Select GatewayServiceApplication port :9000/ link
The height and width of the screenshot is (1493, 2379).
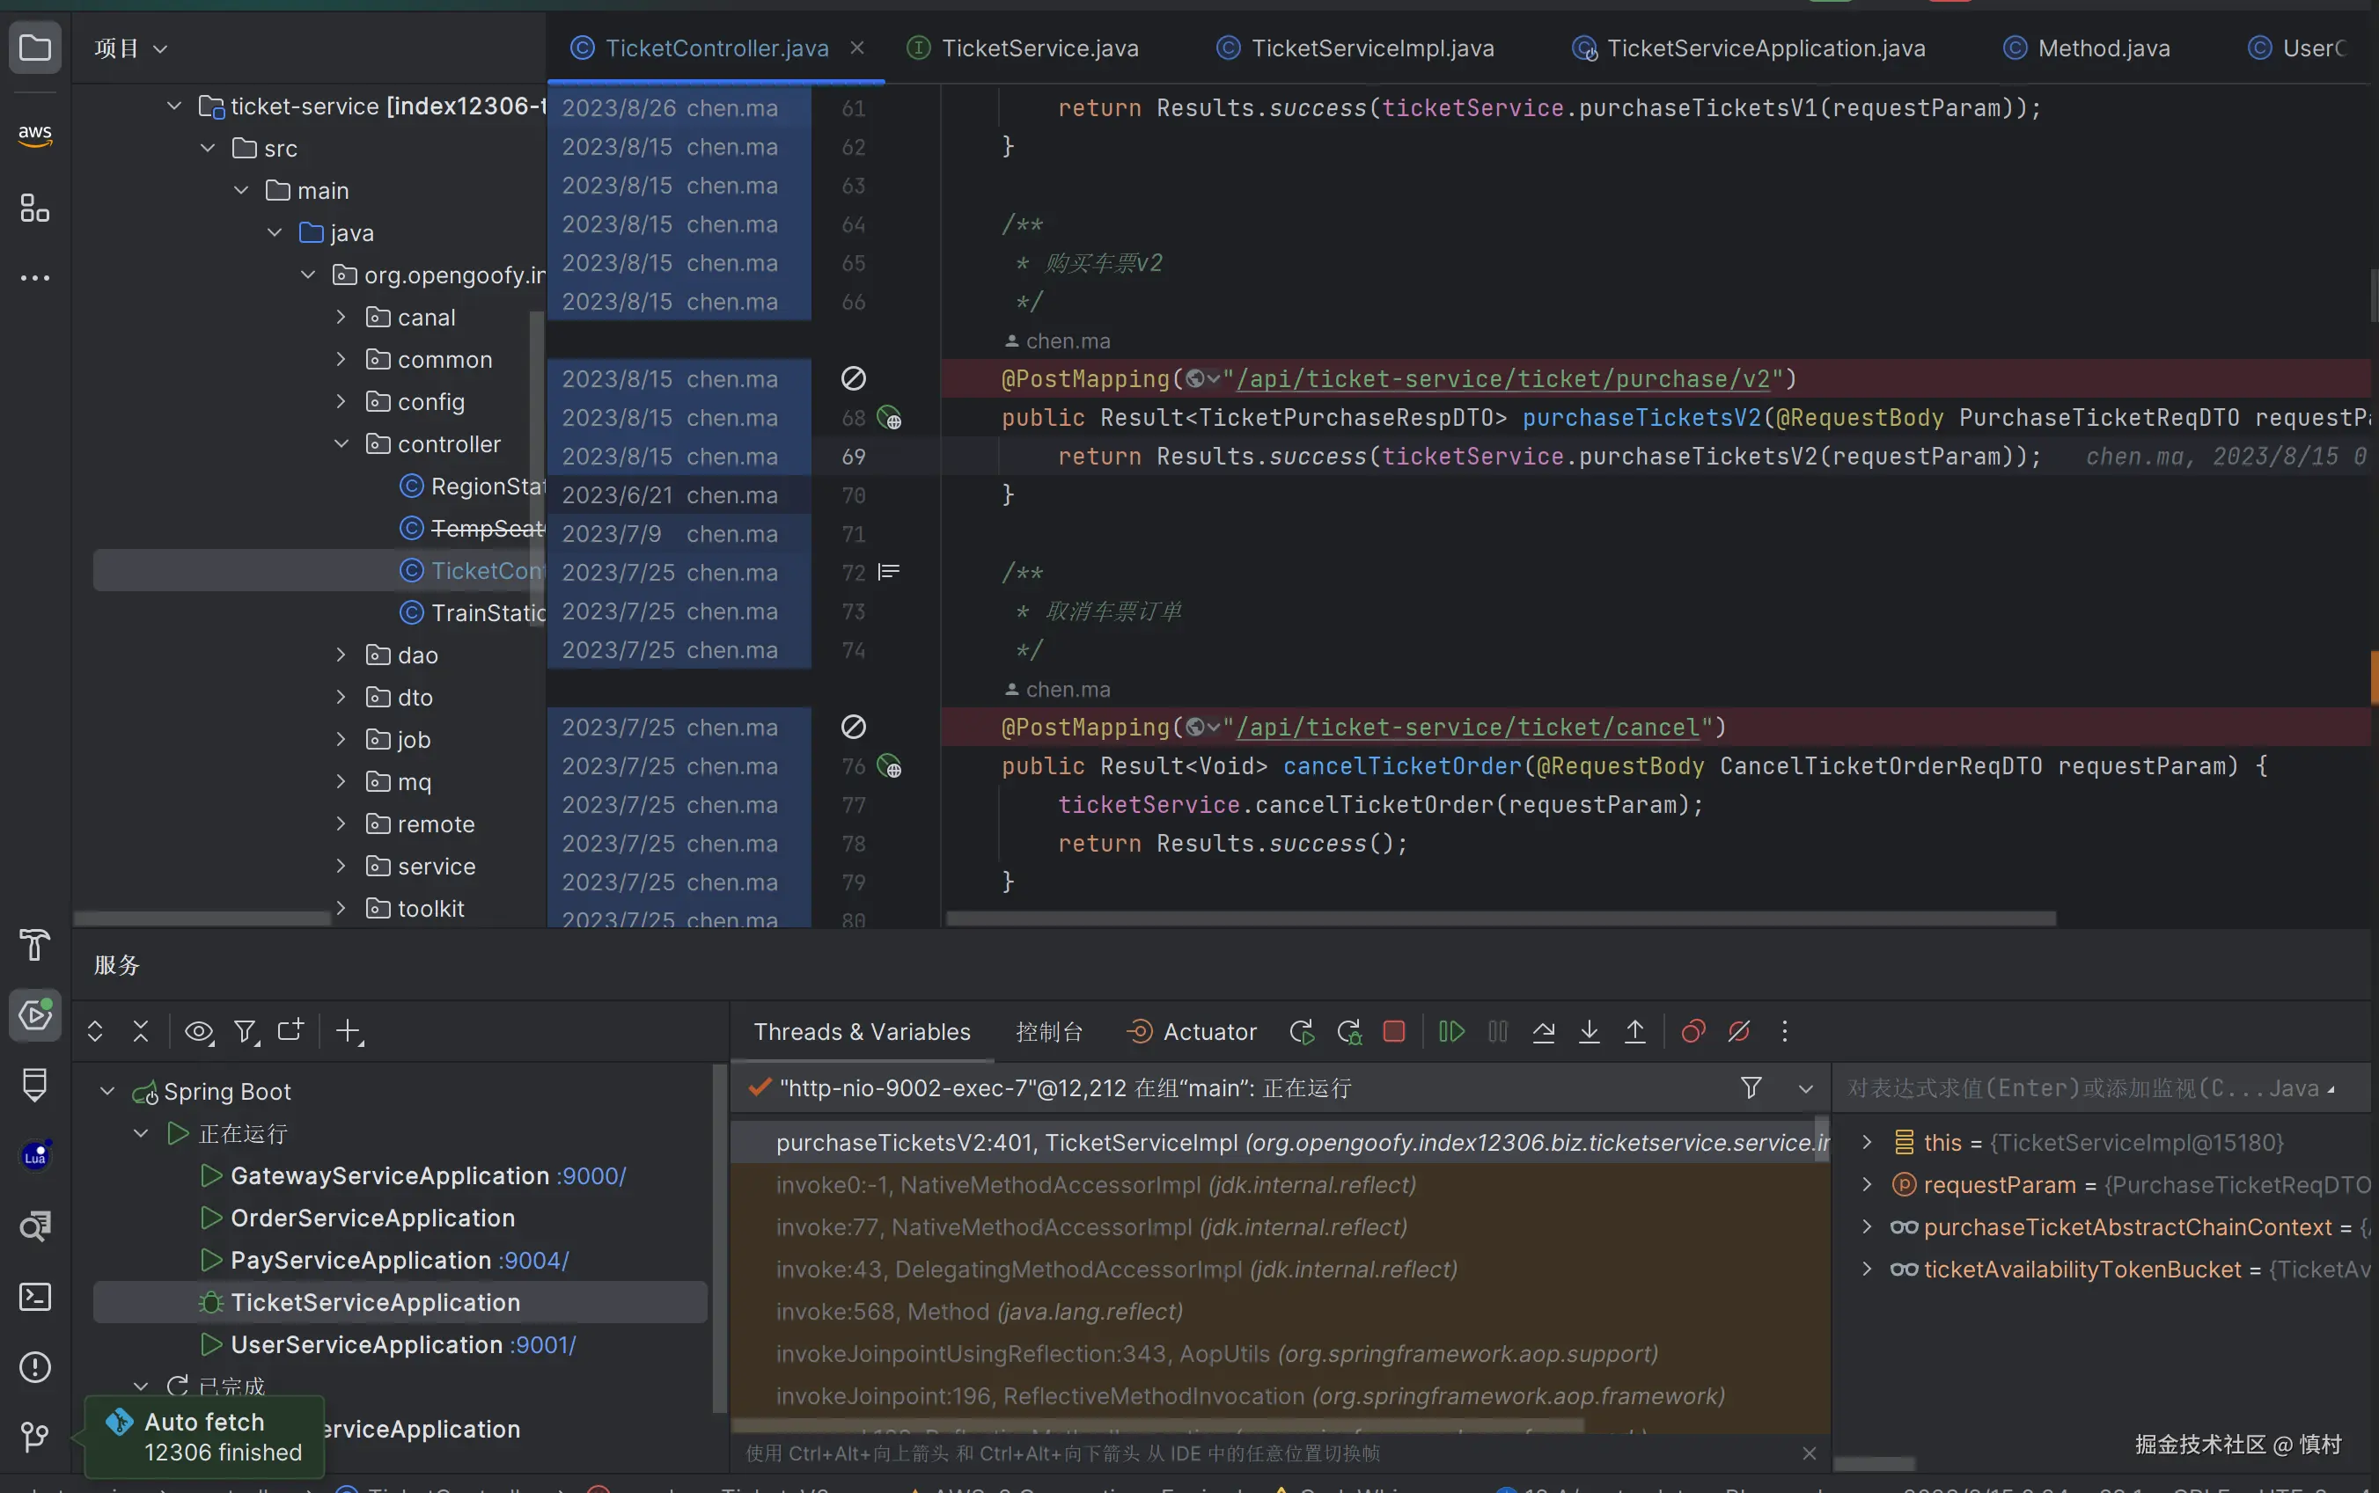pyautogui.click(x=591, y=1176)
